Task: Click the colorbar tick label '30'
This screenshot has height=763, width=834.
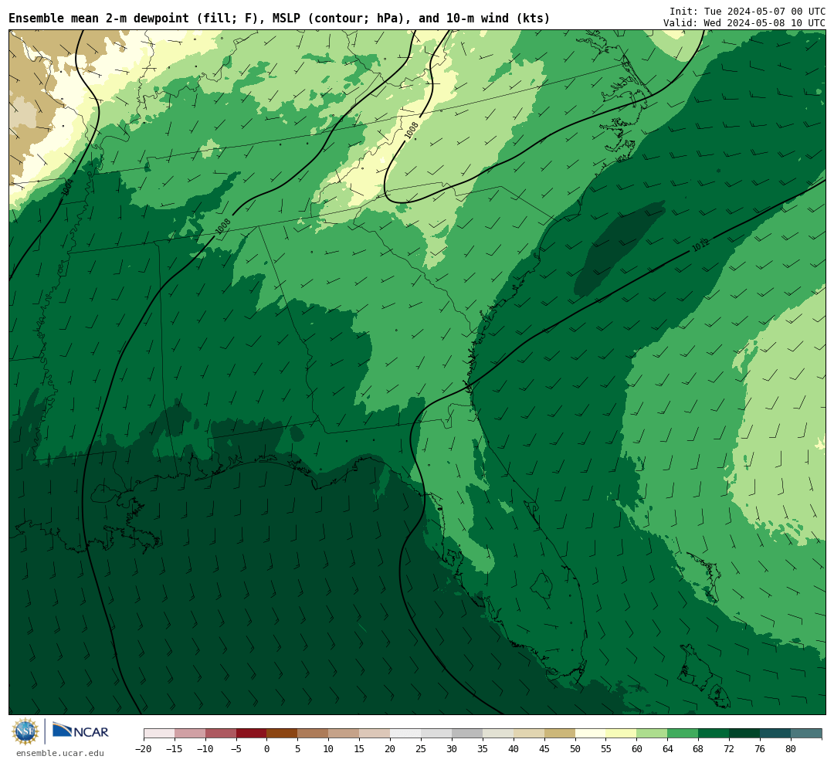Action: click(452, 748)
